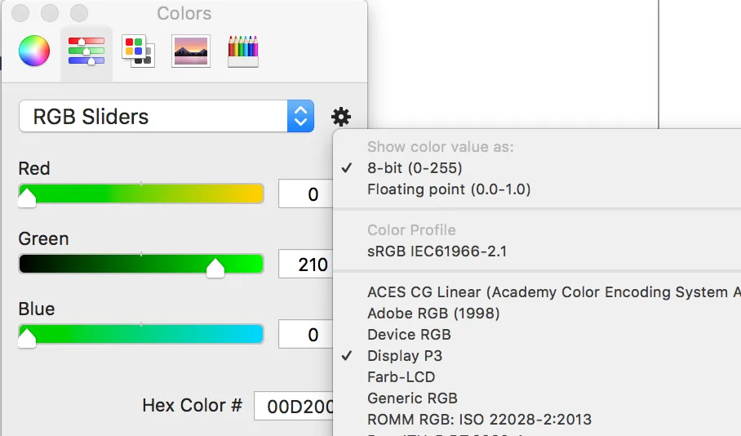
Task: Select Adobe RGB (1998) profile
Action: pos(433,314)
